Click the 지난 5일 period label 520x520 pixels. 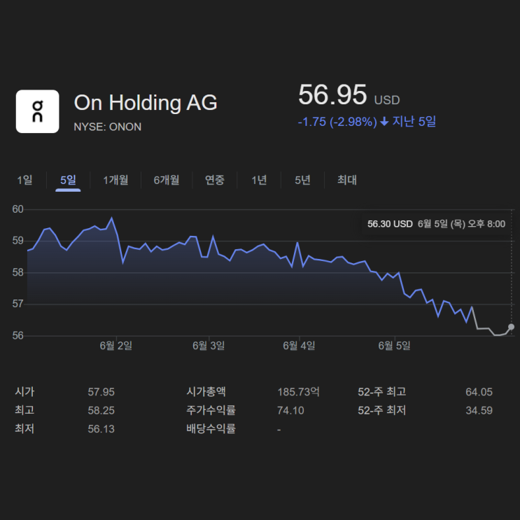414,121
